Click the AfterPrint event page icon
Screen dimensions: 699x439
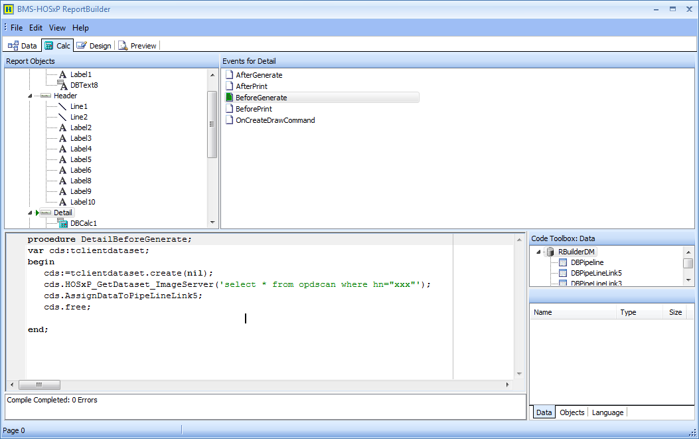pyautogui.click(x=230, y=86)
